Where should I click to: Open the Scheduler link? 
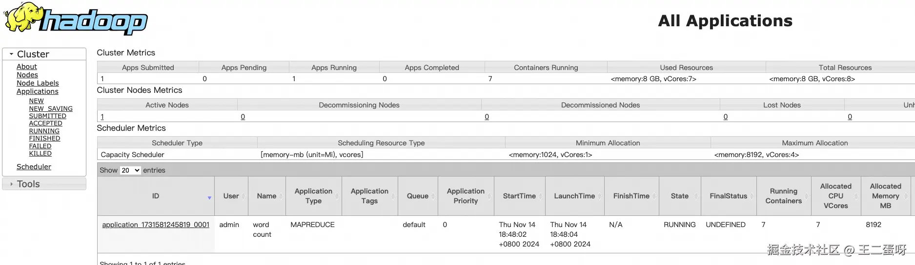pyautogui.click(x=34, y=167)
